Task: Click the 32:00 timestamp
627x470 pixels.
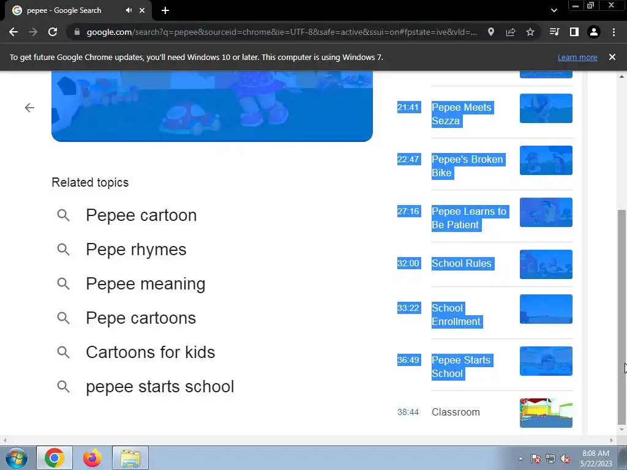Action: pos(408,263)
